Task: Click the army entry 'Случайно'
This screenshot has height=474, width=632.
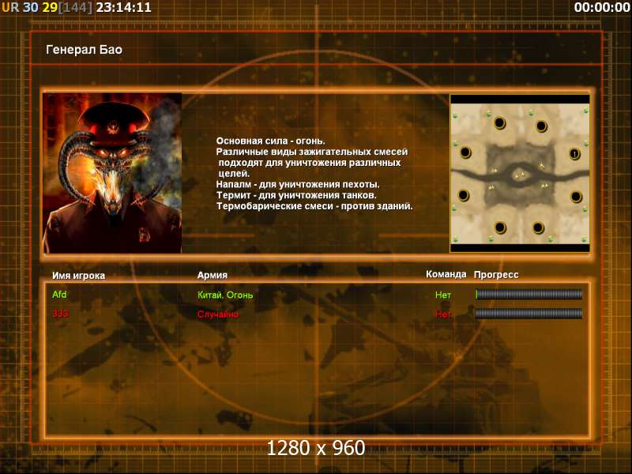Action: click(x=218, y=314)
